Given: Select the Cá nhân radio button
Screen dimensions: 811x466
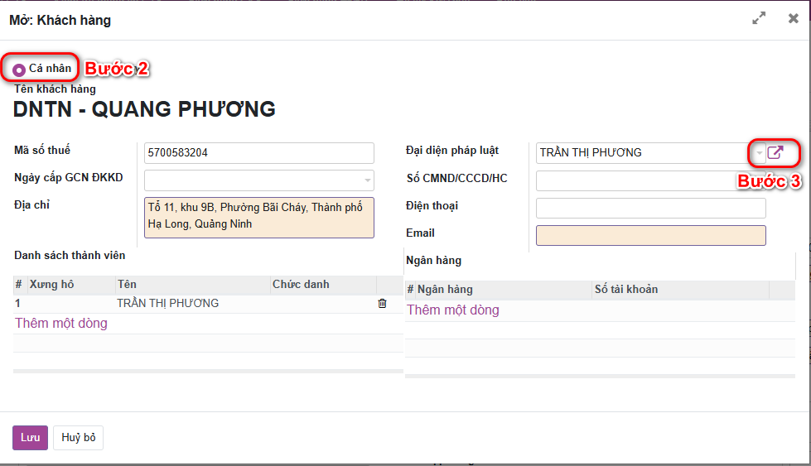Looking at the screenshot, I should [19, 70].
